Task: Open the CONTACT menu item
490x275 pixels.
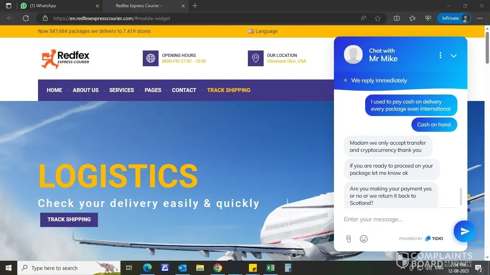Action: 184,90
